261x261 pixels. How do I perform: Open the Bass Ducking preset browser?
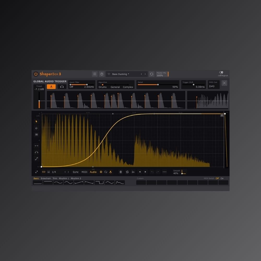tap(121, 74)
